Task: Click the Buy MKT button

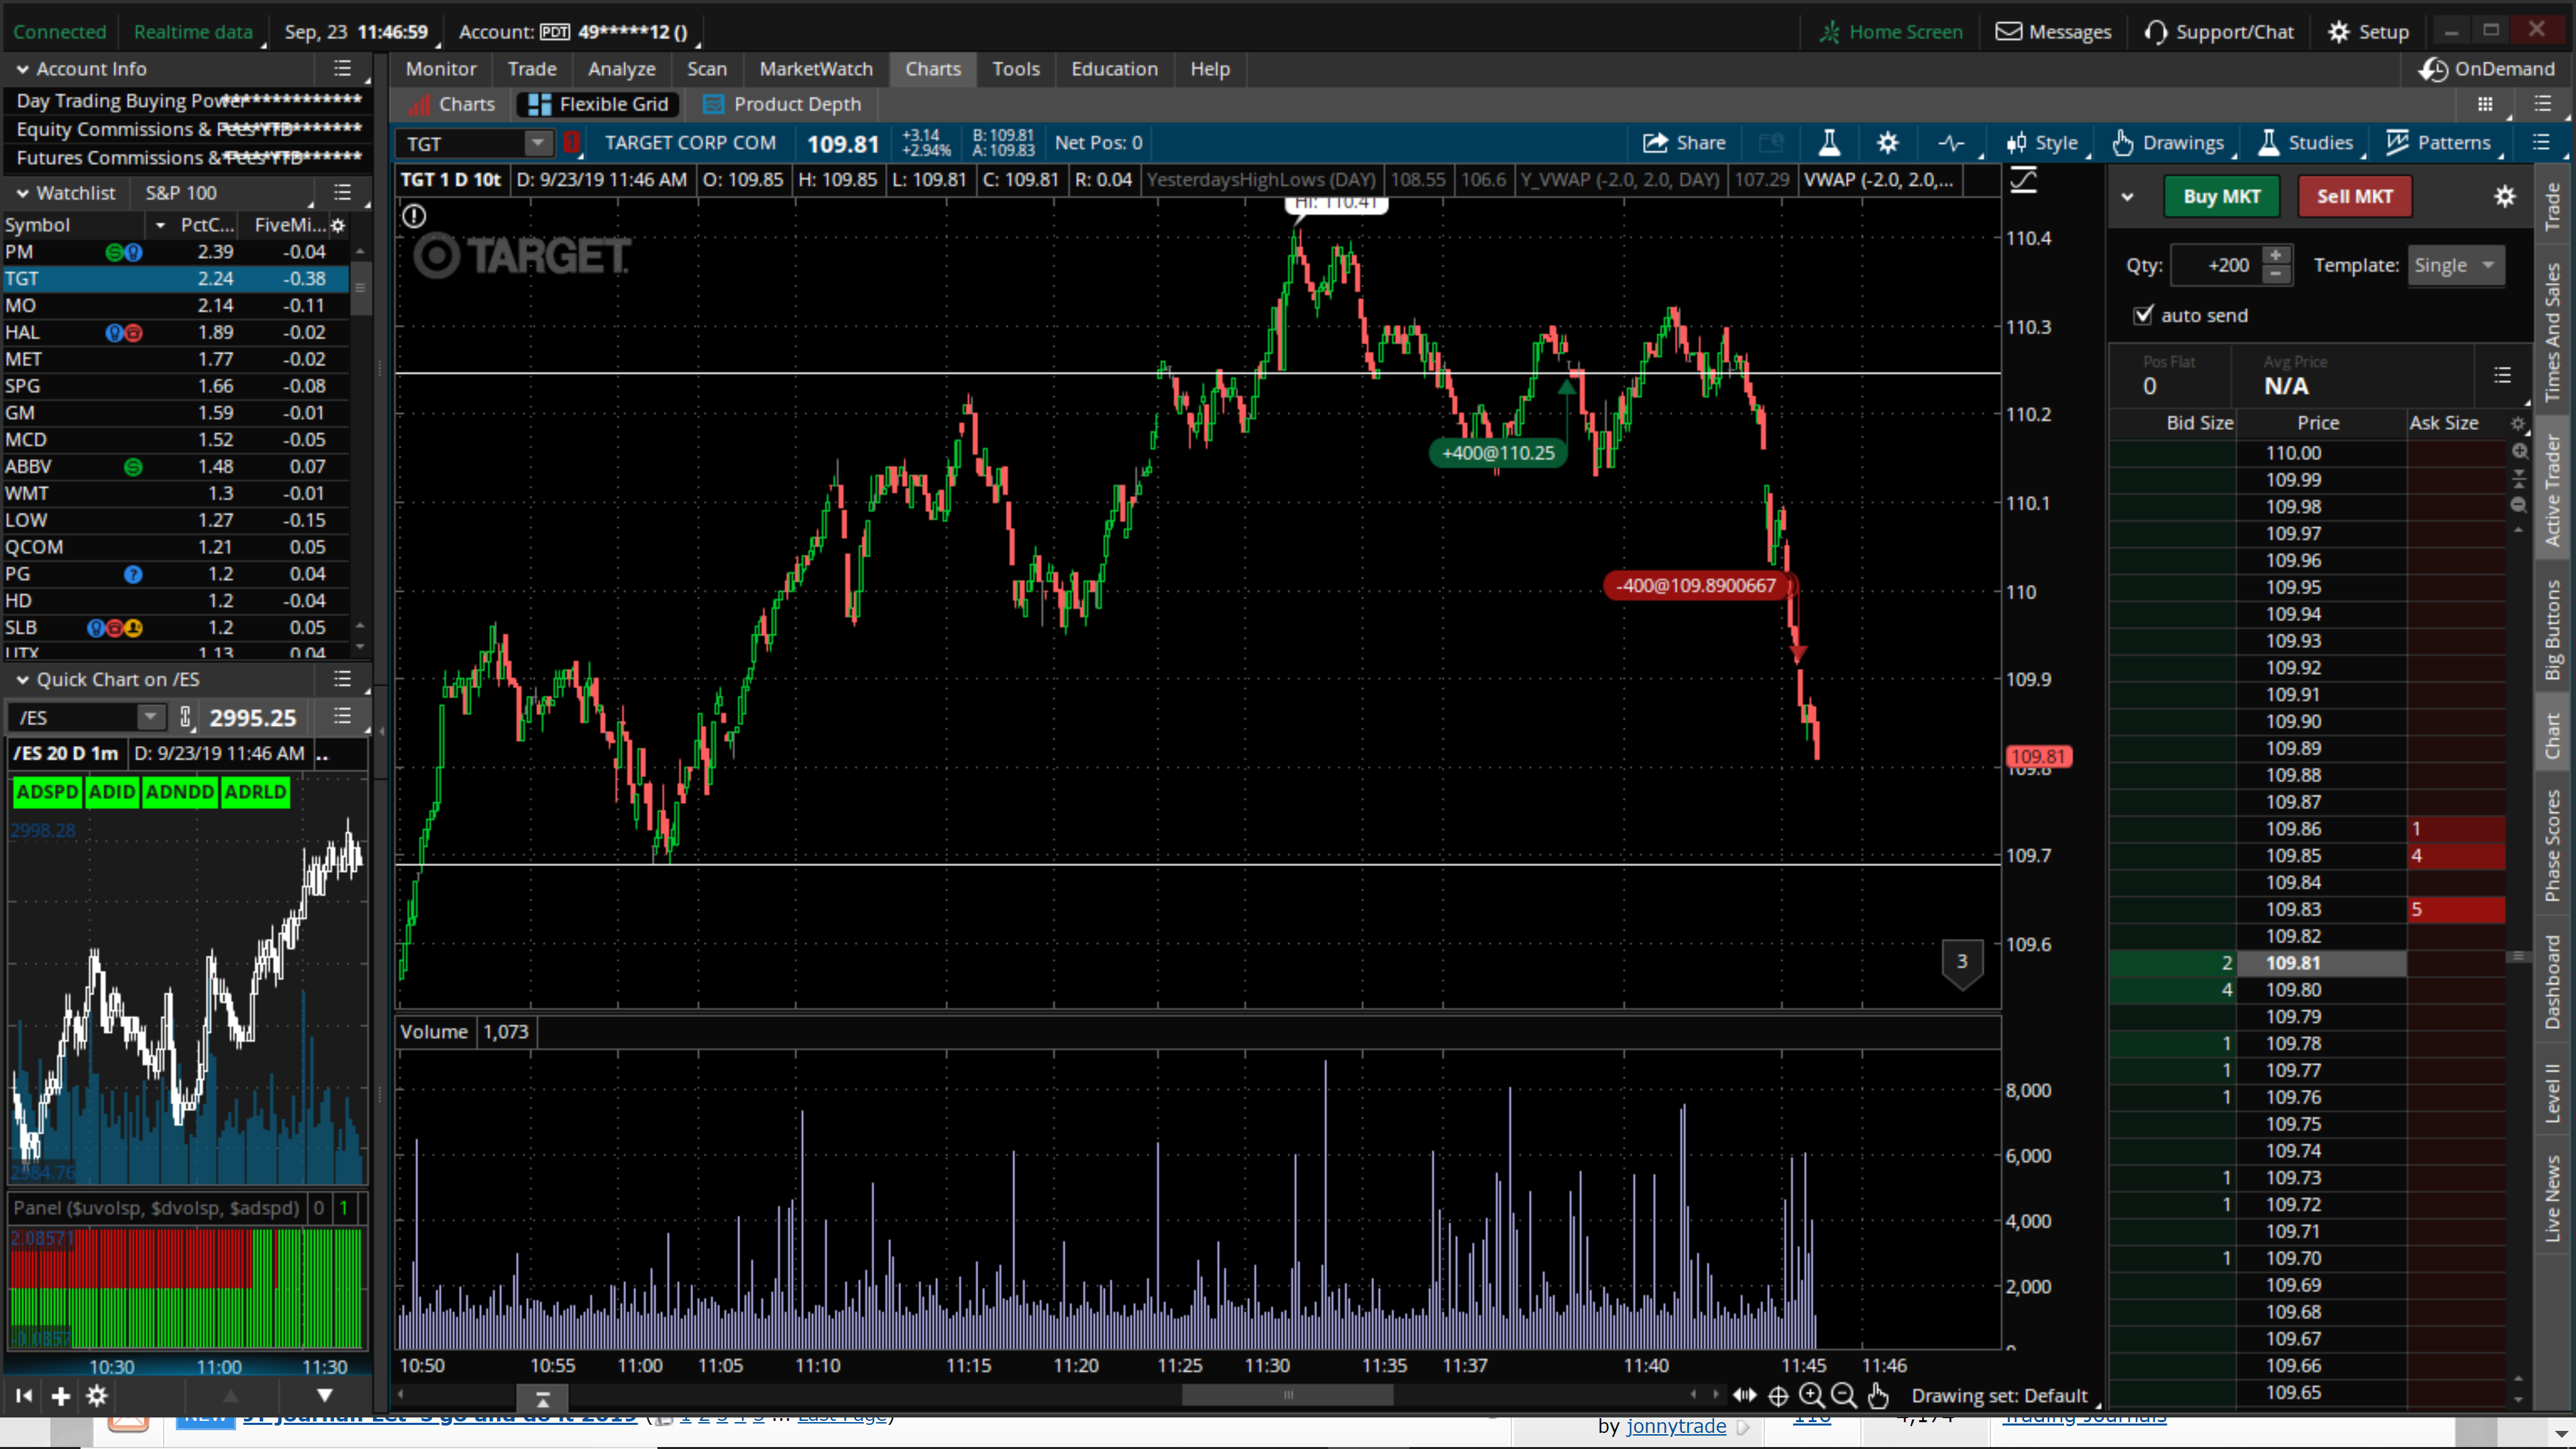Action: click(2221, 197)
